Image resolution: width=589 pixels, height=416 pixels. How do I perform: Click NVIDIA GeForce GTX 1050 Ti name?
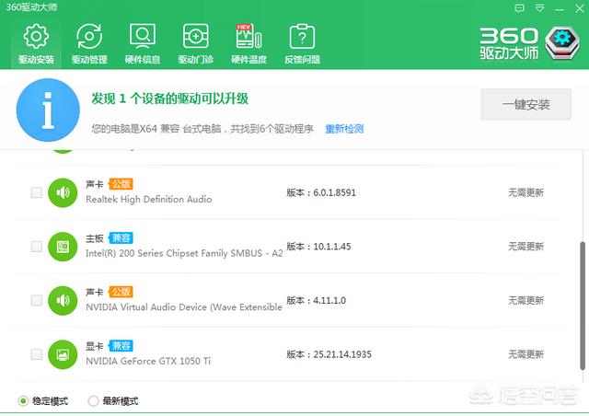click(148, 361)
